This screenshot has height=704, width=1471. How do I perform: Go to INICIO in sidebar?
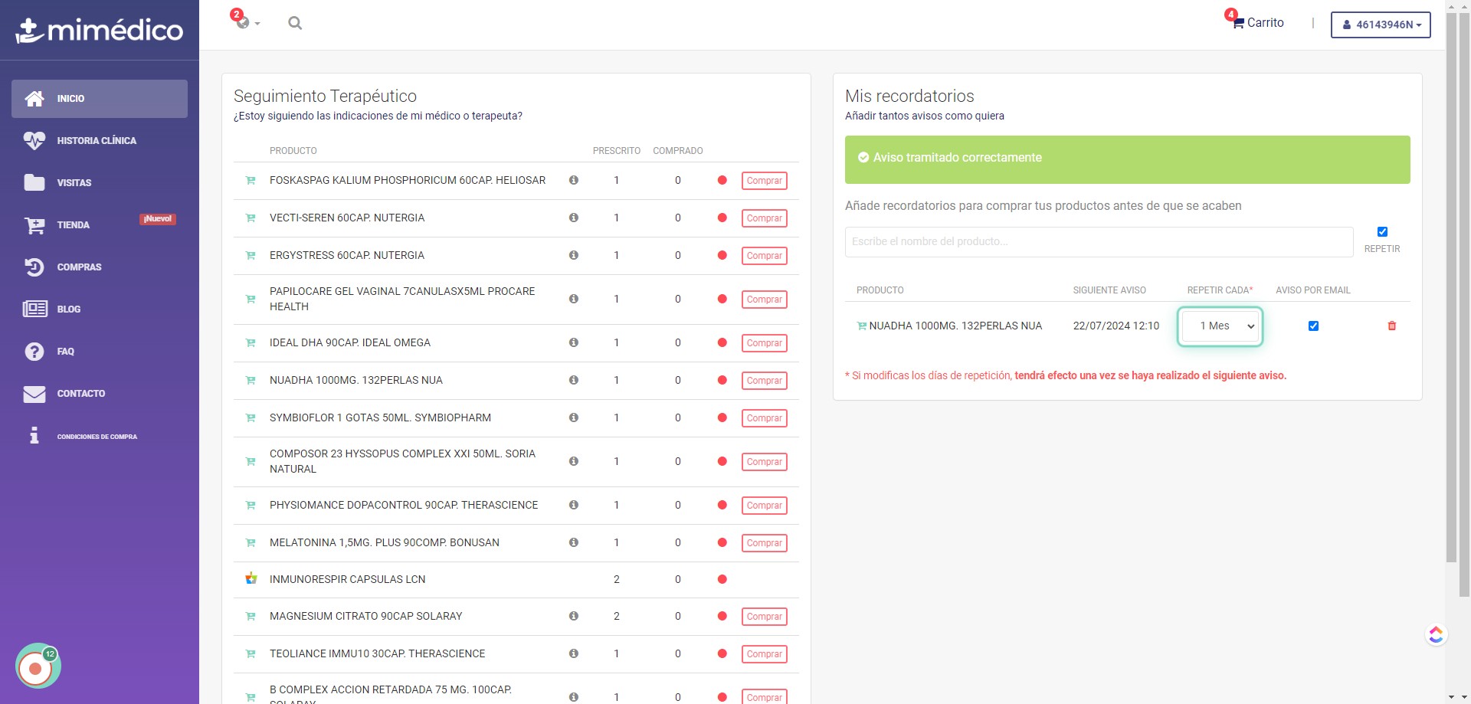point(100,99)
